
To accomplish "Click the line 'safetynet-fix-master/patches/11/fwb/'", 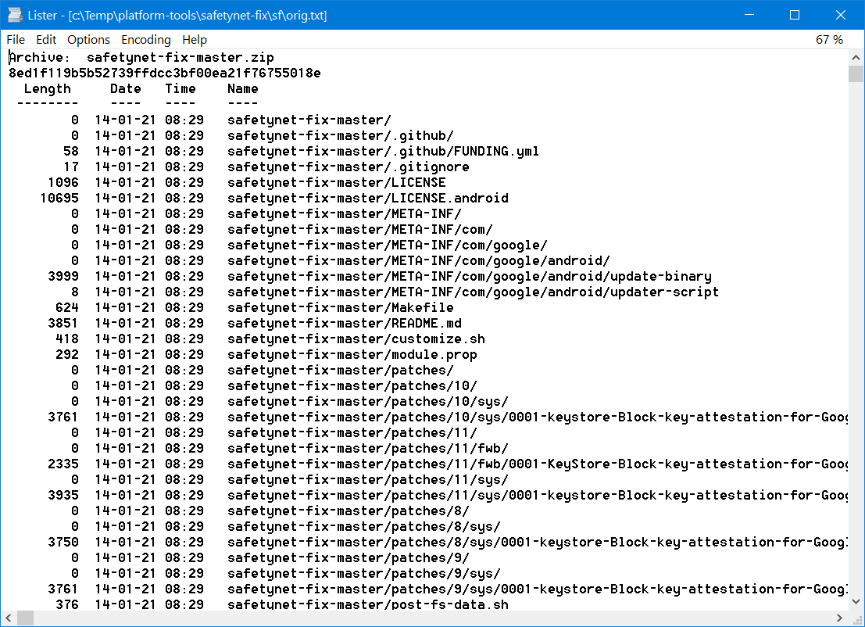I will tap(368, 448).
